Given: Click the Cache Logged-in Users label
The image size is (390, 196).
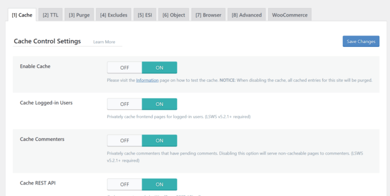Looking at the screenshot, I should (x=46, y=103).
